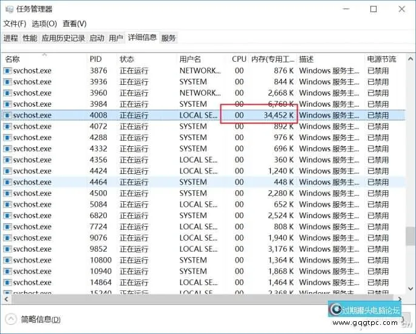Click icon of svchost.exe PID 4008
This screenshot has height=334, width=416.
tap(7, 115)
